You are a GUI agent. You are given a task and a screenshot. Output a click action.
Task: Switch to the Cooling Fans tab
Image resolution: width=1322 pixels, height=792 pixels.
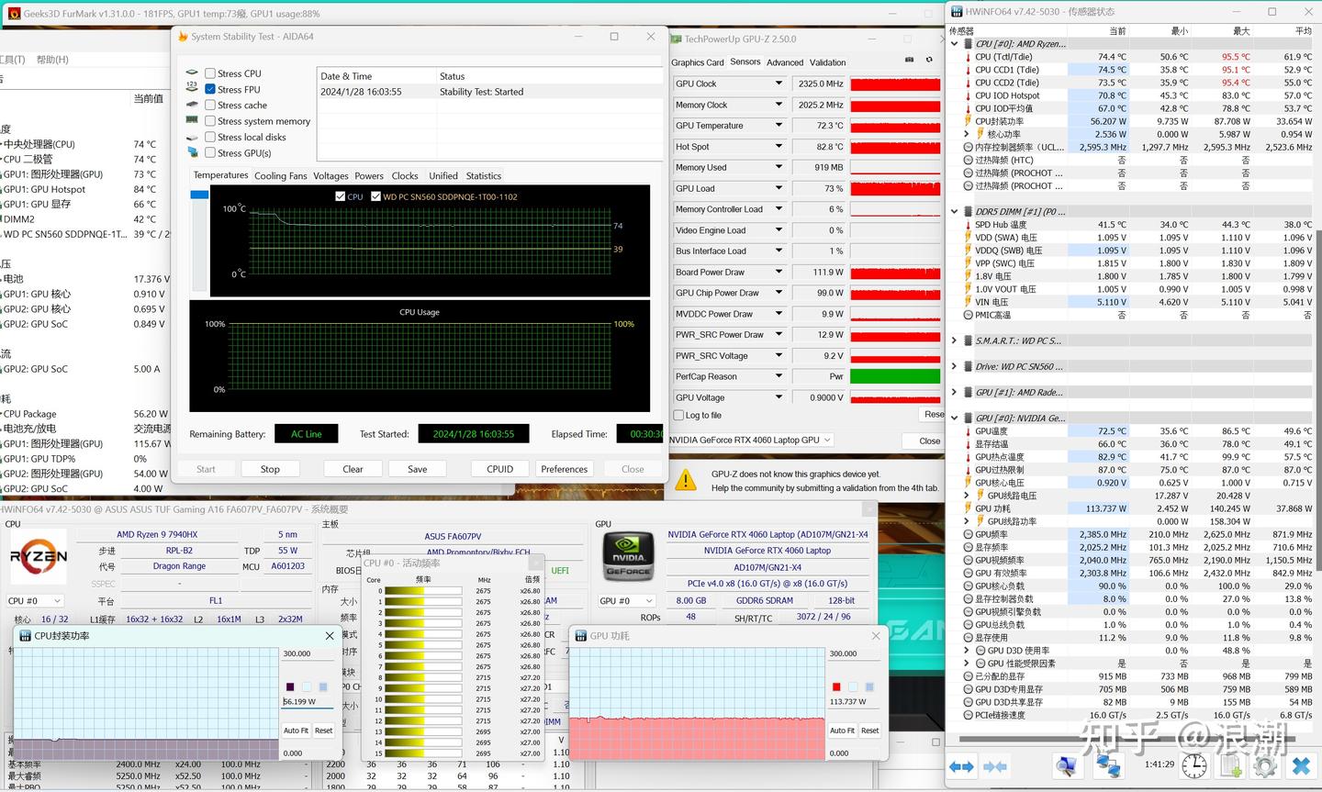pos(280,176)
